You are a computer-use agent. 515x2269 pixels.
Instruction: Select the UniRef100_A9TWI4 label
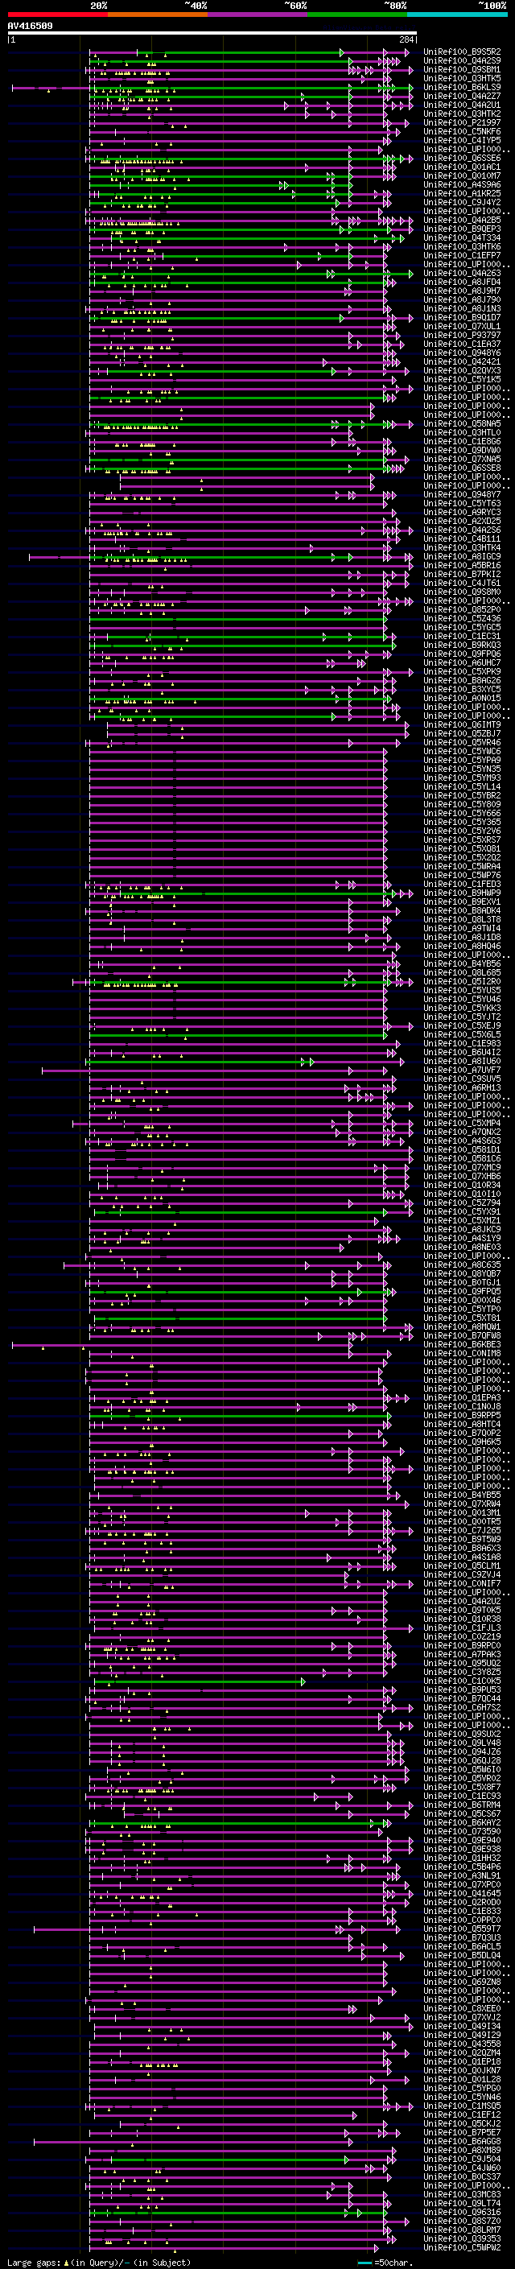click(461, 928)
